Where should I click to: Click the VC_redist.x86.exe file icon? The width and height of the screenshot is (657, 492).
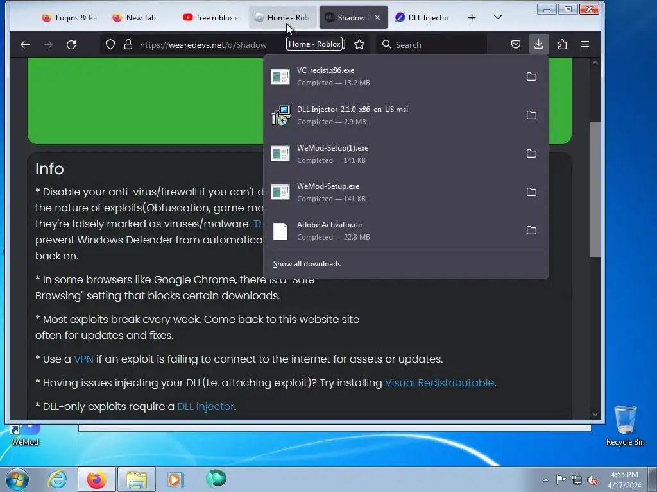tap(280, 77)
